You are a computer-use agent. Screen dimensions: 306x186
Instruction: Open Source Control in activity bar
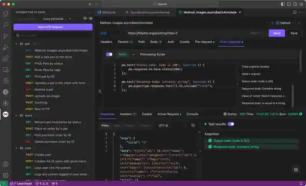click(6, 36)
